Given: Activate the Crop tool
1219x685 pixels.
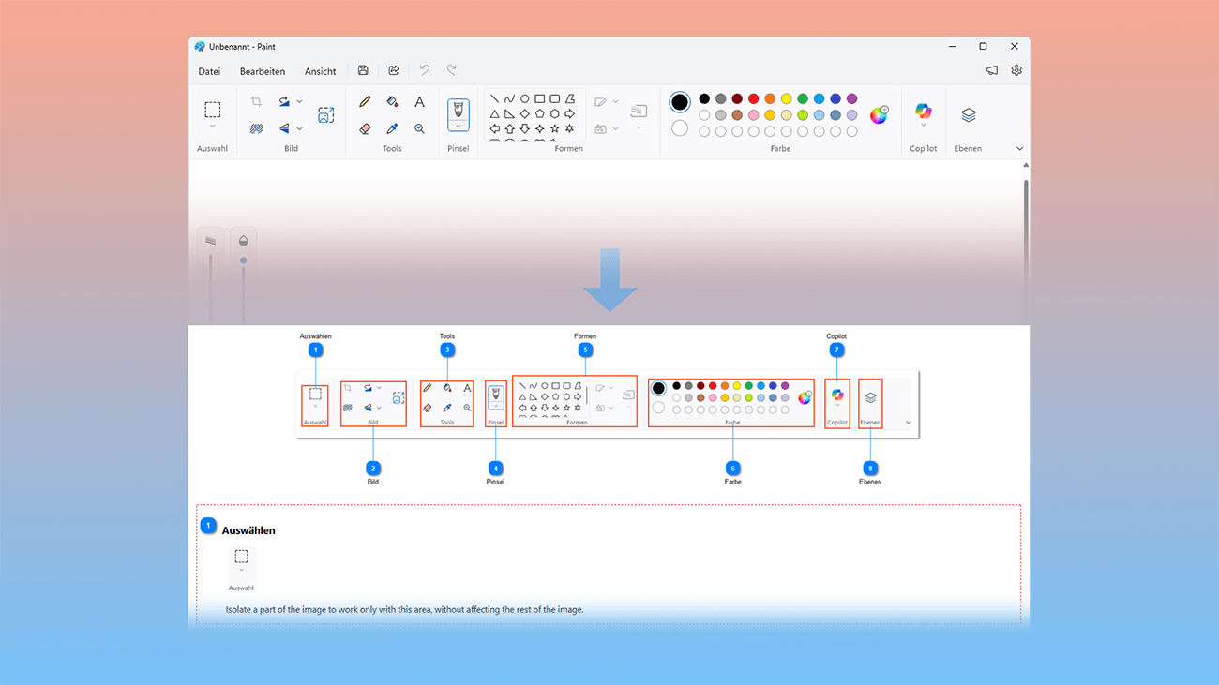Looking at the screenshot, I should 258,101.
